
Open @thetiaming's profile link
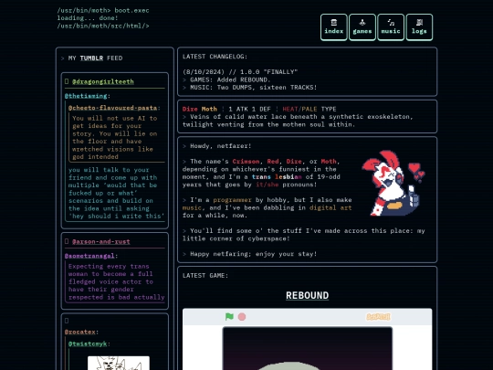click(x=86, y=96)
